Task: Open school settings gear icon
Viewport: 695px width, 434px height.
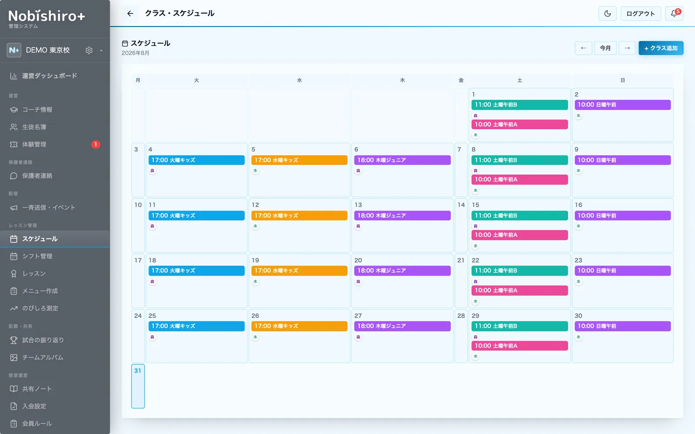Action: click(89, 50)
